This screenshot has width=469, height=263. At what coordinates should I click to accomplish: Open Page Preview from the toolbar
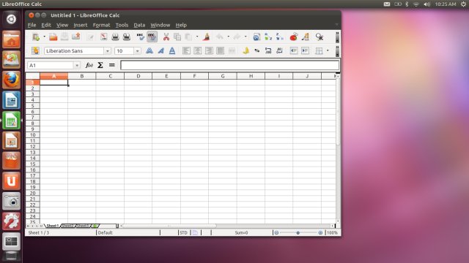click(127, 37)
